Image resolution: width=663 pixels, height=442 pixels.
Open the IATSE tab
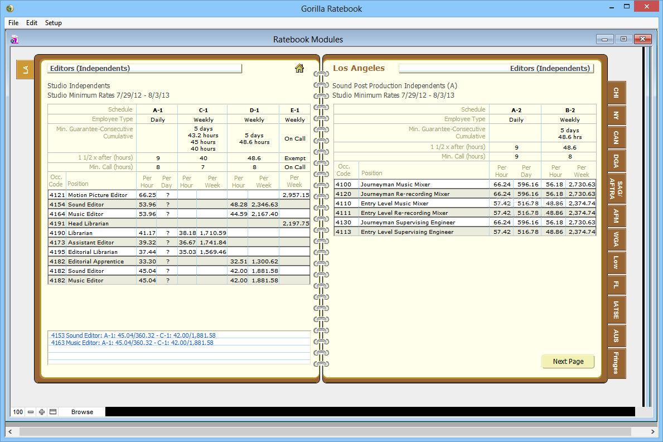tap(617, 310)
